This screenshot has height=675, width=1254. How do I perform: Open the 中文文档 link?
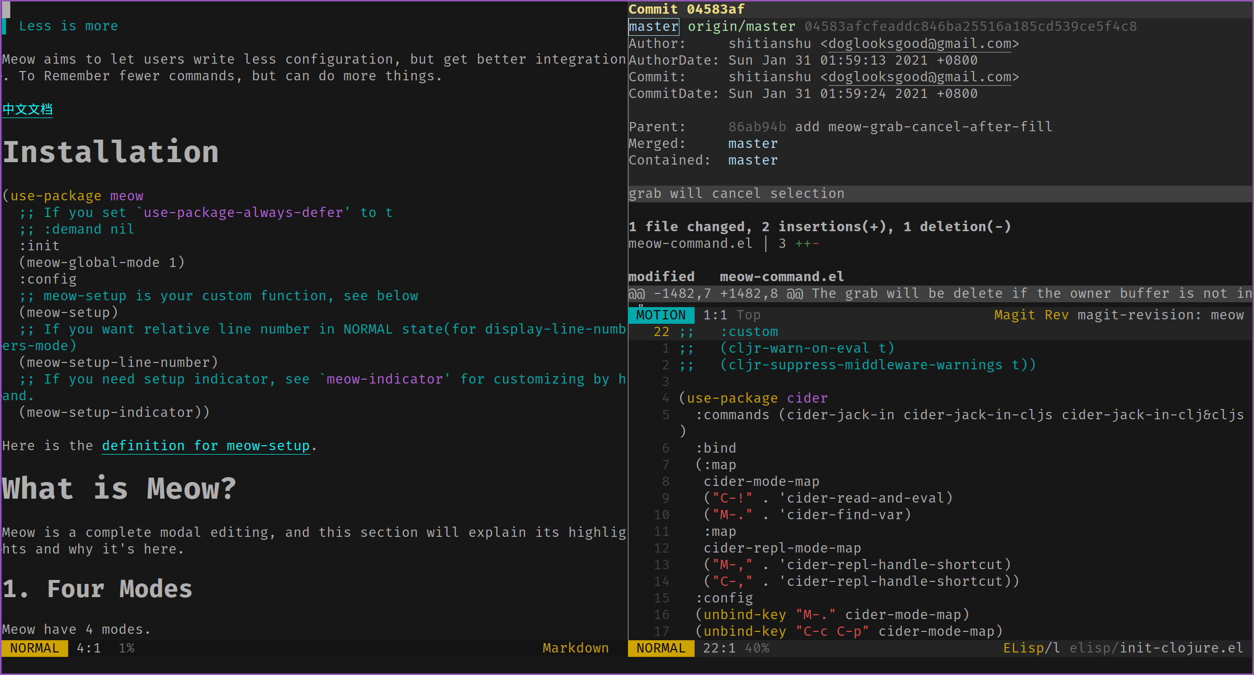27,109
